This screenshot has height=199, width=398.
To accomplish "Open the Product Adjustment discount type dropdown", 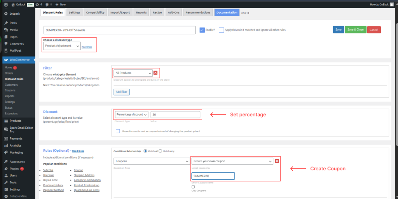I will [62, 46].
